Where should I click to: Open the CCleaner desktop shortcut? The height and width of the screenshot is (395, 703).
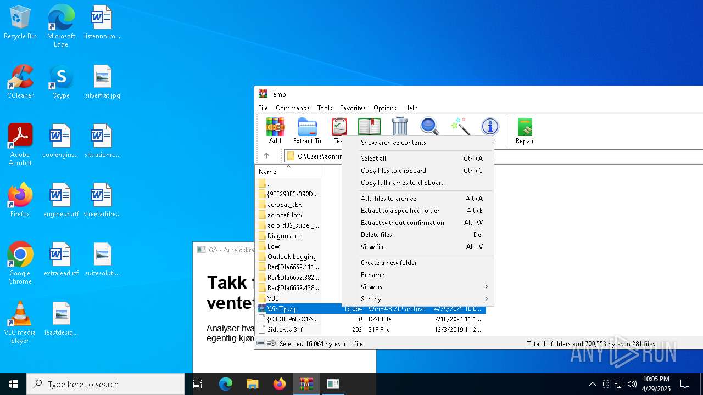click(20, 82)
